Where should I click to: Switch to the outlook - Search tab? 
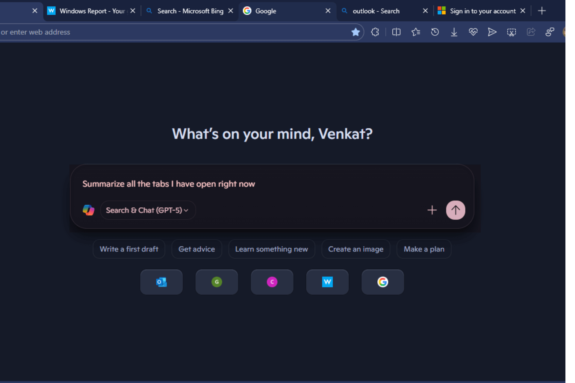(x=376, y=11)
